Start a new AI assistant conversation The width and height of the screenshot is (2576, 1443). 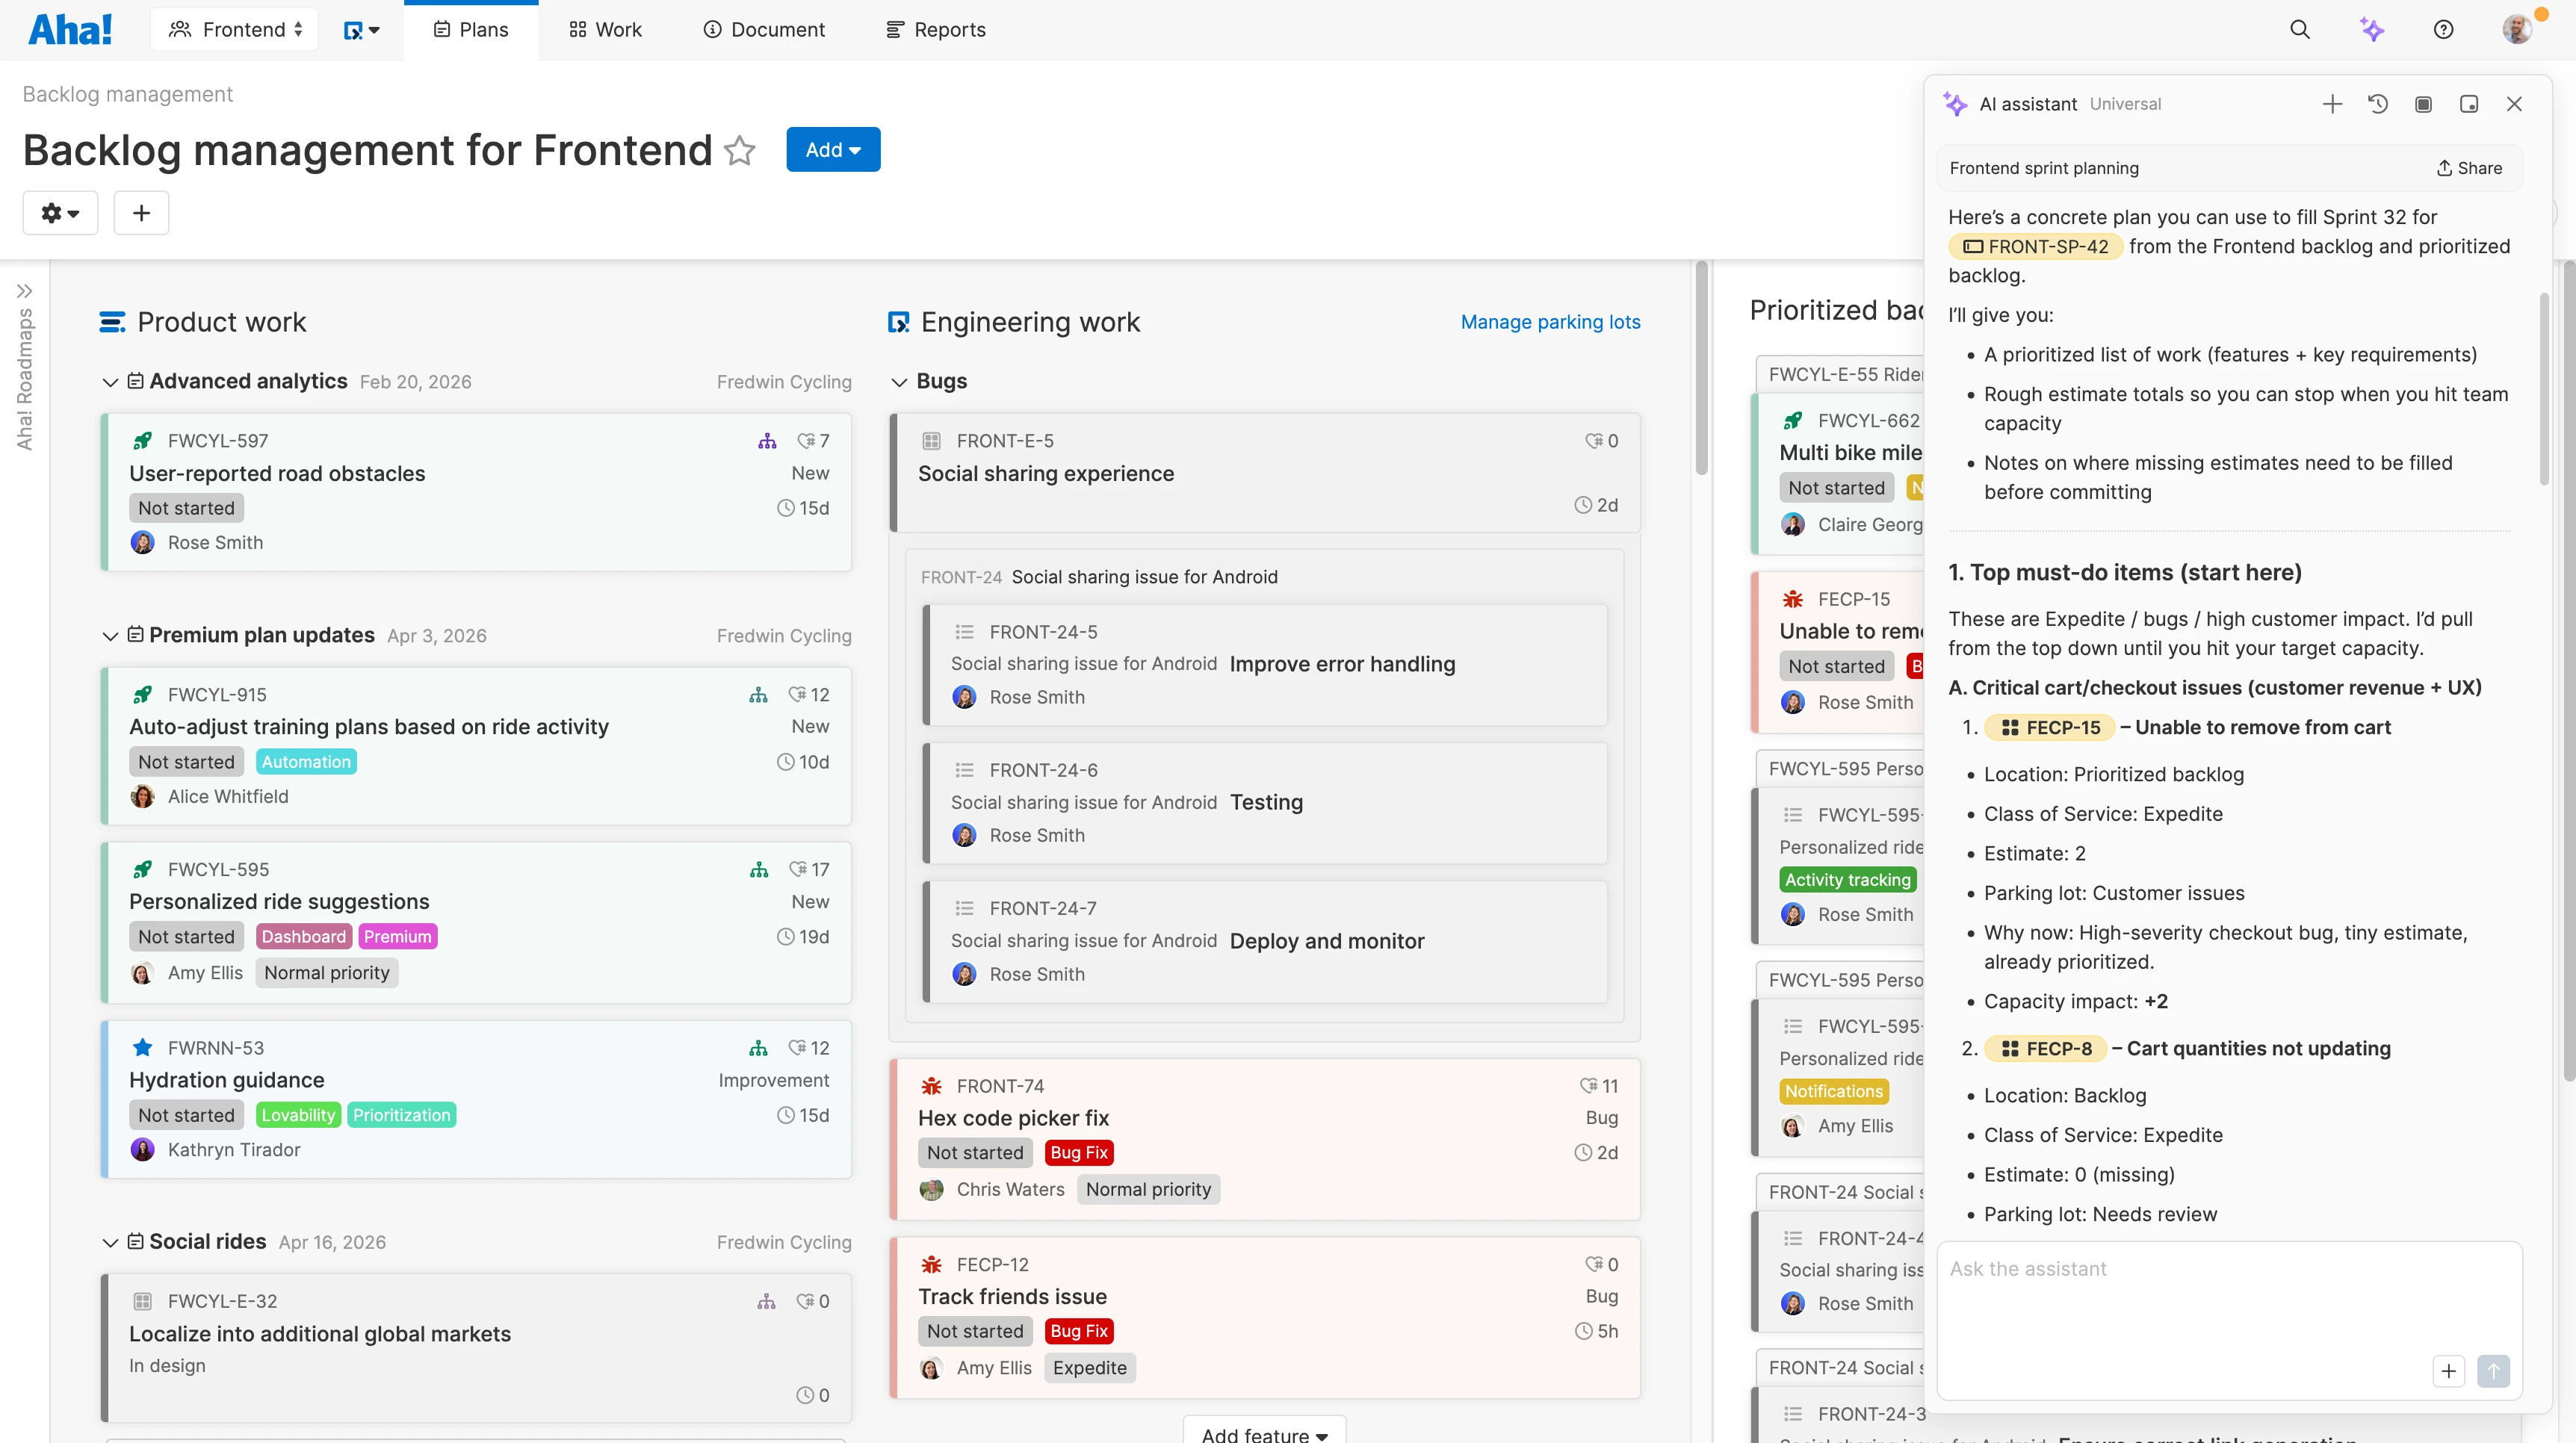(2332, 104)
